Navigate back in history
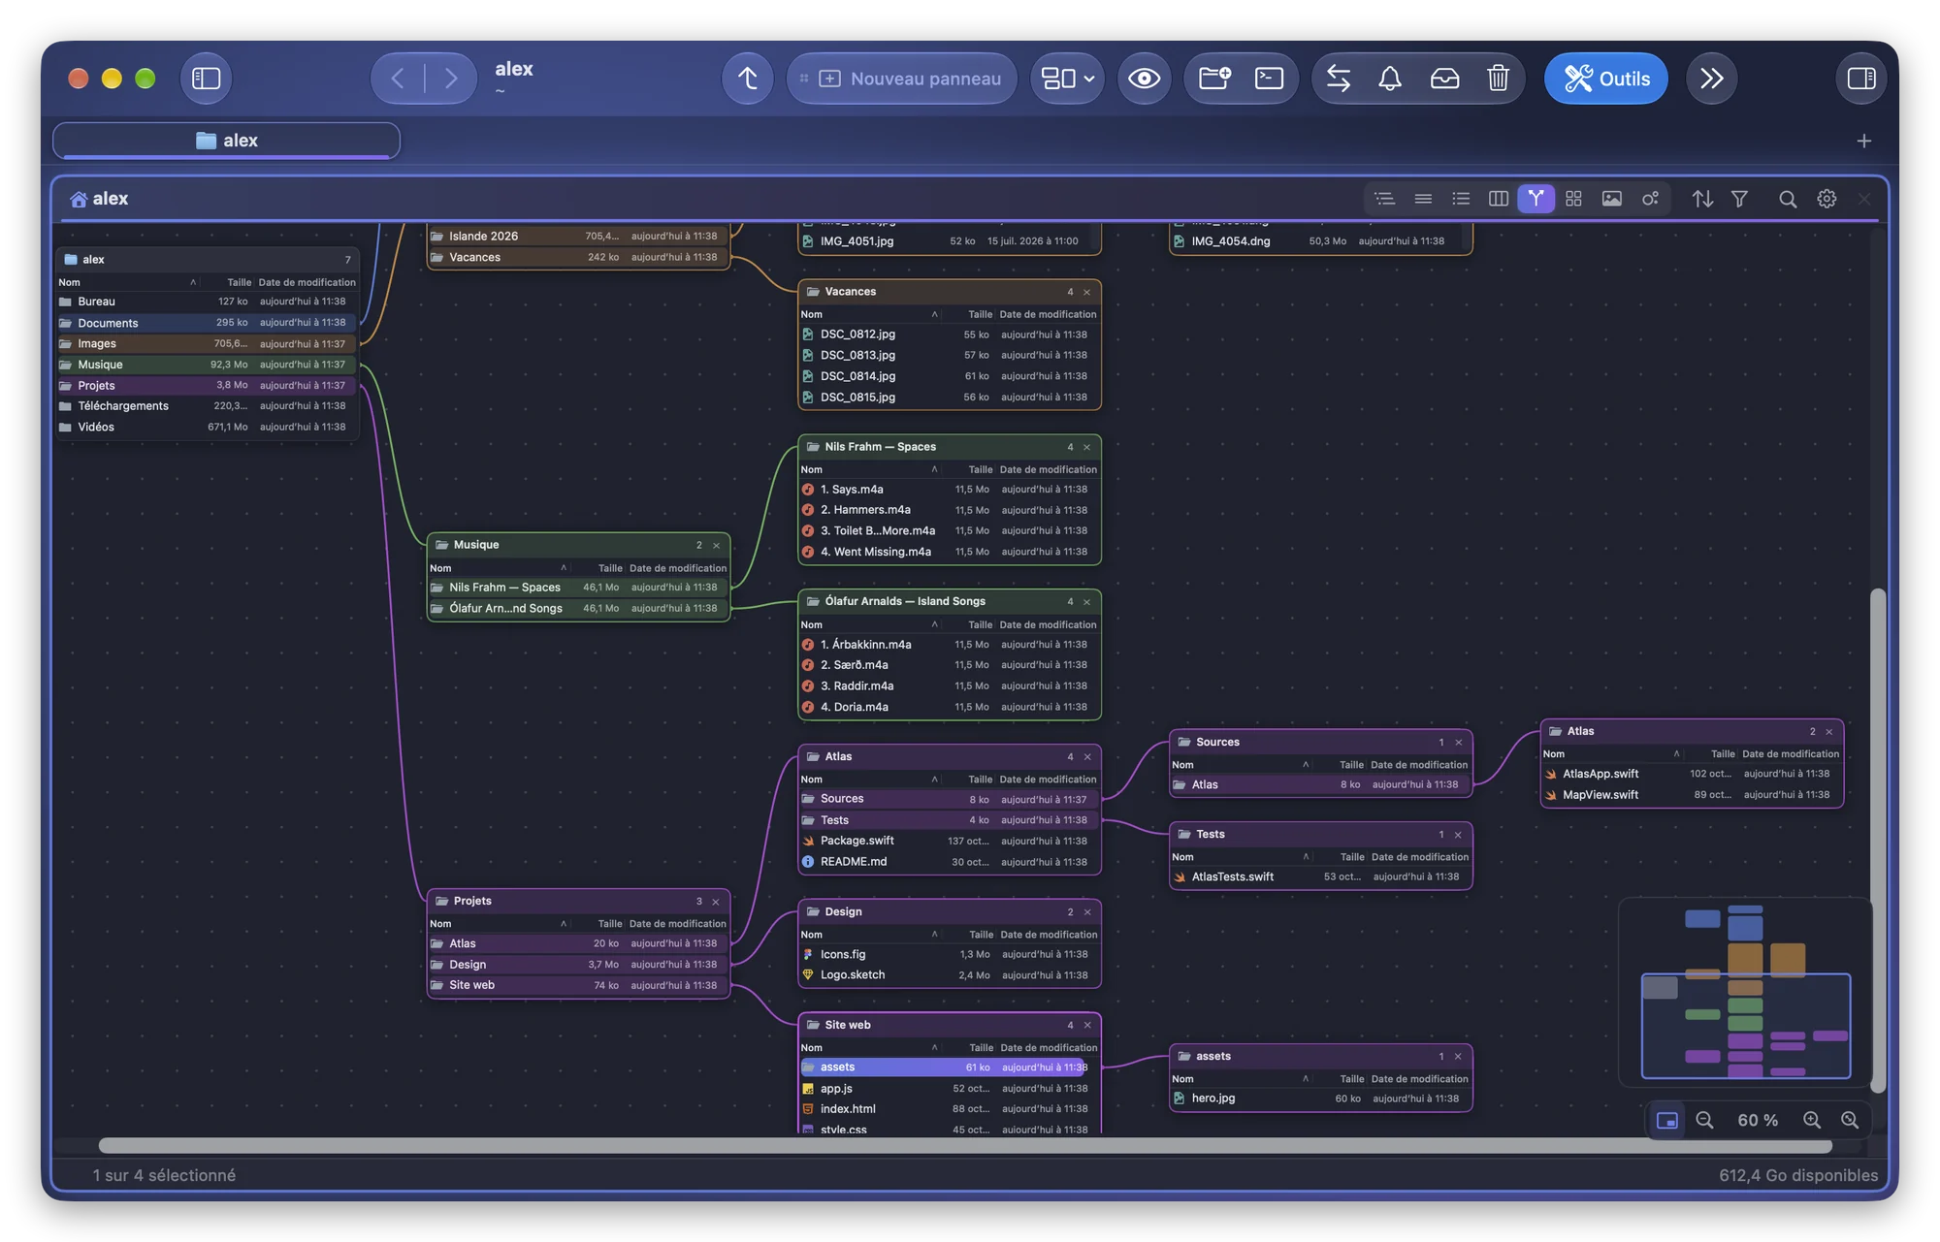Viewport: 1940px width, 1242px height. [398, 79]
